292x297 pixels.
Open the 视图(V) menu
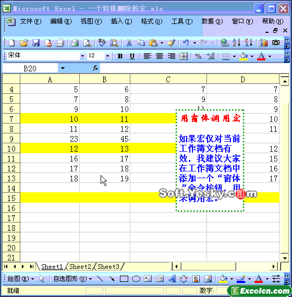tap(91, 21)
